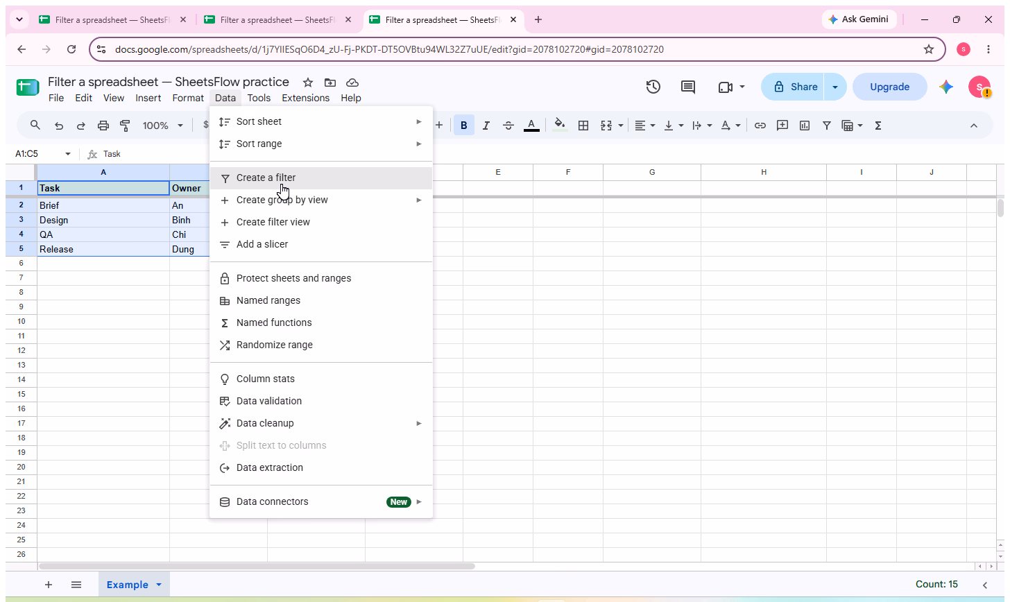Select Add a slicer
Viewport: 1010px width, 602px height.
[x=321, y=244]
